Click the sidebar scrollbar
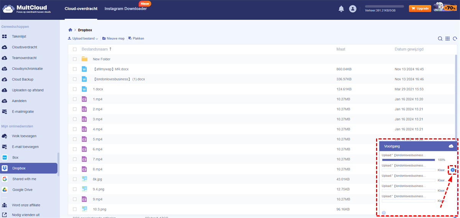 (58, 164)
